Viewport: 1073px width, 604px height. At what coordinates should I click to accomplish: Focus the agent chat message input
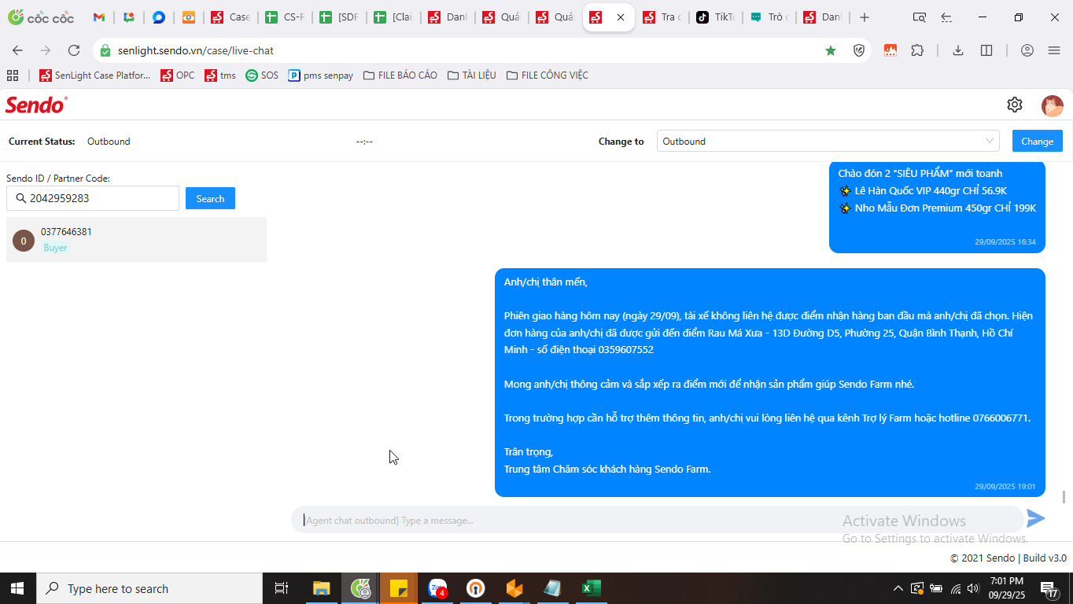(x=658, y=520)
